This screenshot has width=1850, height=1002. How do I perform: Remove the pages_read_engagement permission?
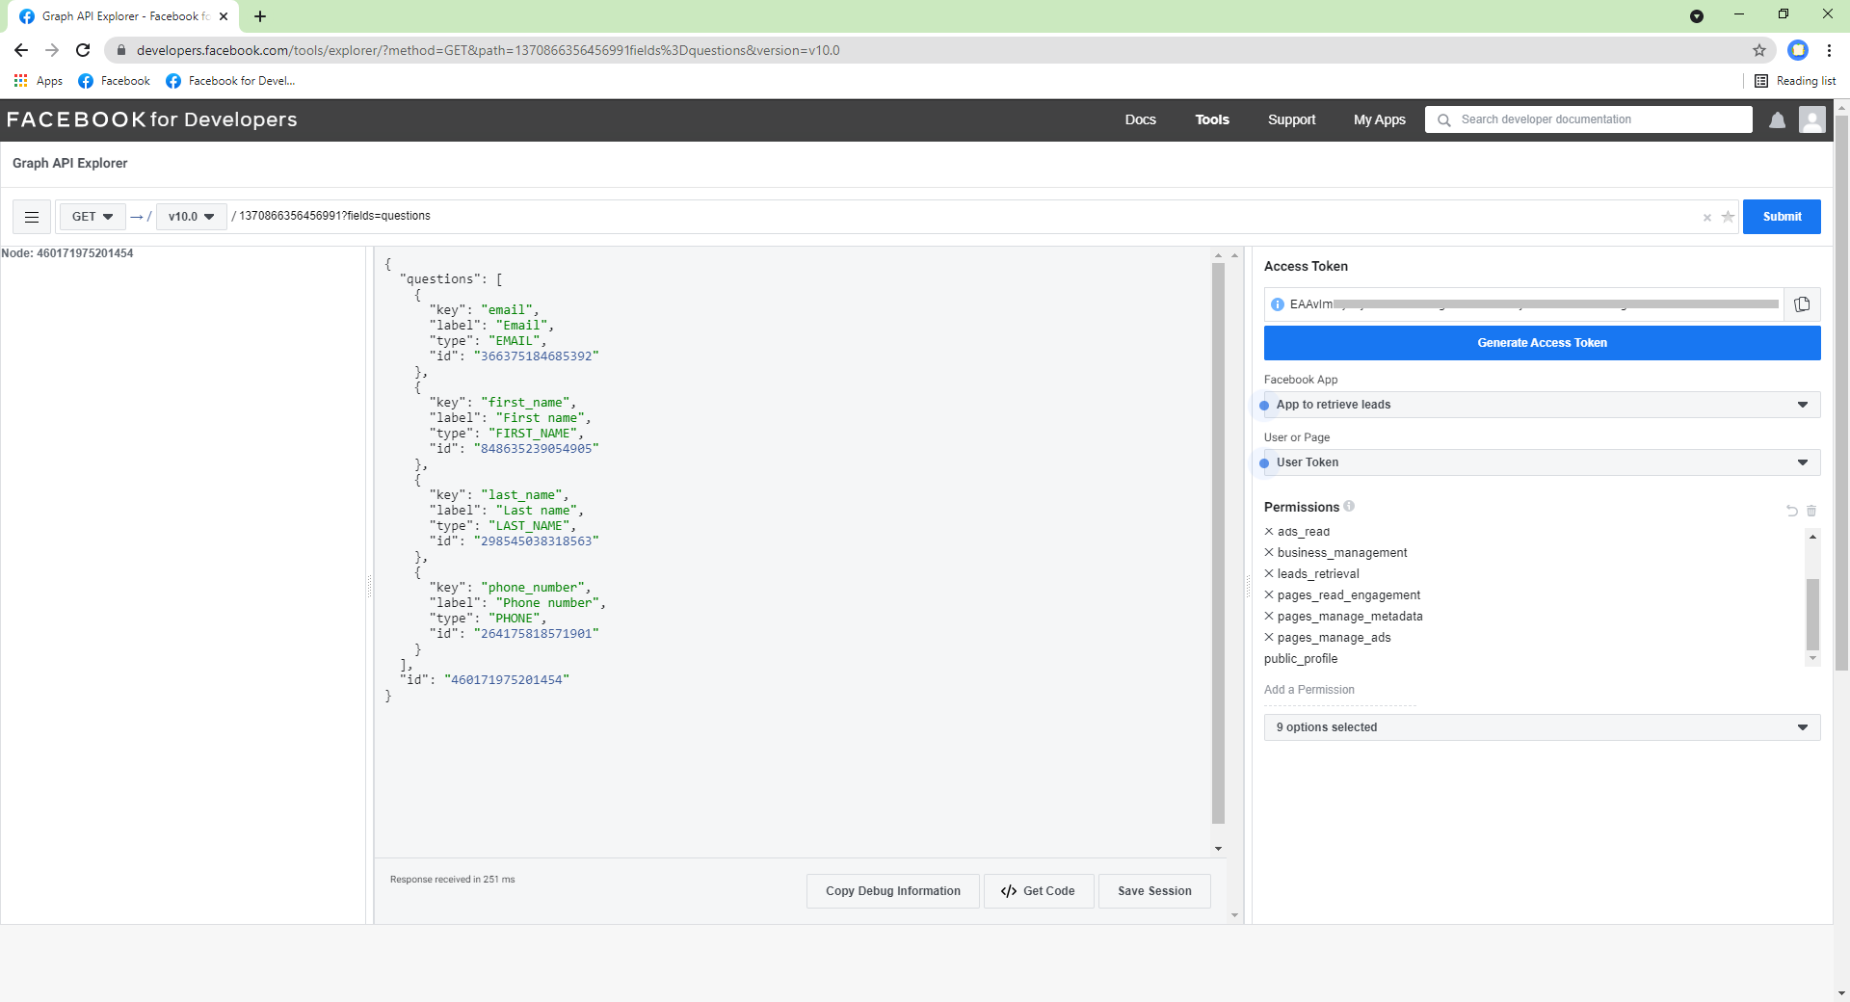[1269, 594]
